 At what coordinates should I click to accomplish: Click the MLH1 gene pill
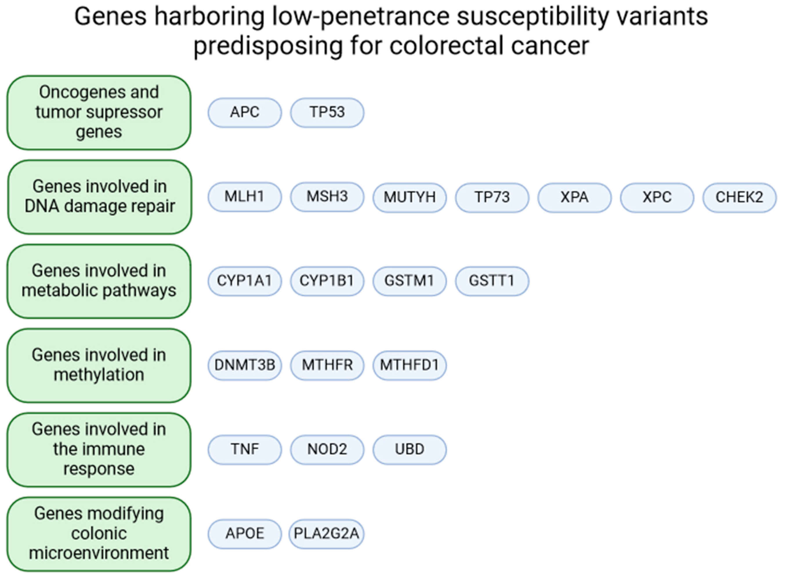tap(244, 197)
